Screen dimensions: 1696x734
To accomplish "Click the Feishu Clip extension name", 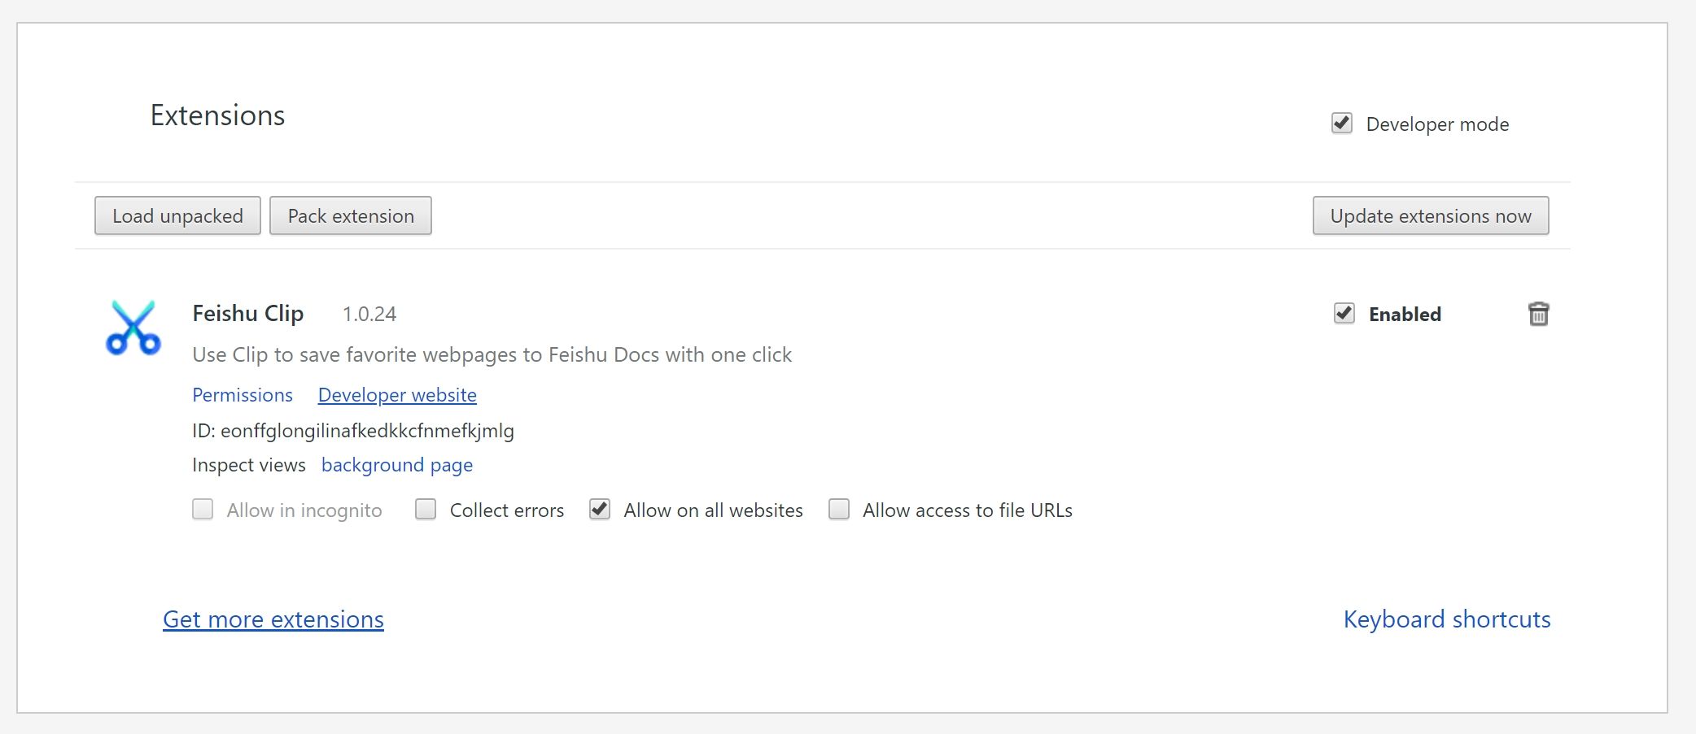I will click(x=248, y=314).
